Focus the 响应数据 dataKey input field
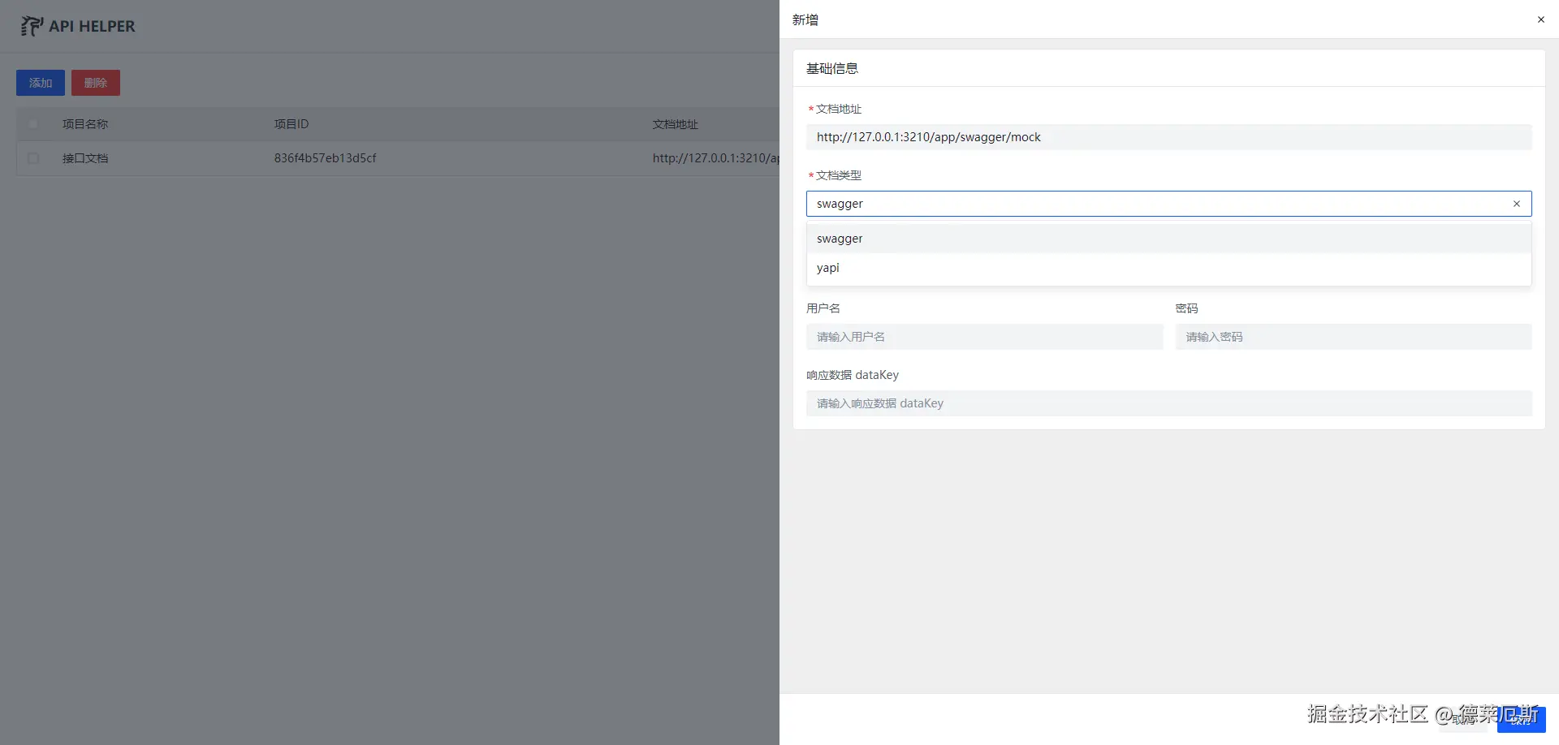The height and width of the screenshot is (745, 1559). 1168,403
